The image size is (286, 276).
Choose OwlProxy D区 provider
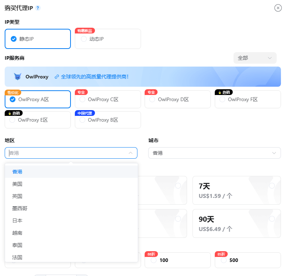(177, 99)
